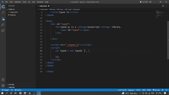Open the Search view in activity bar
Image resolution: width=169 pixels, height=95 pixels.
(x=3, y=13)
